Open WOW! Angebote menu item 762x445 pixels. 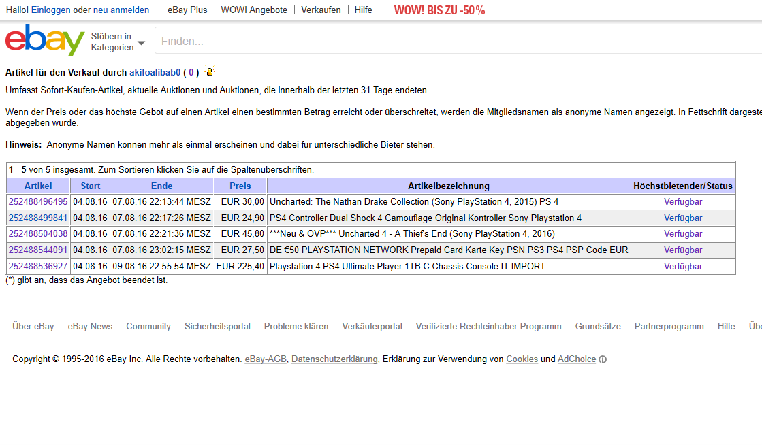coord(254,10)
